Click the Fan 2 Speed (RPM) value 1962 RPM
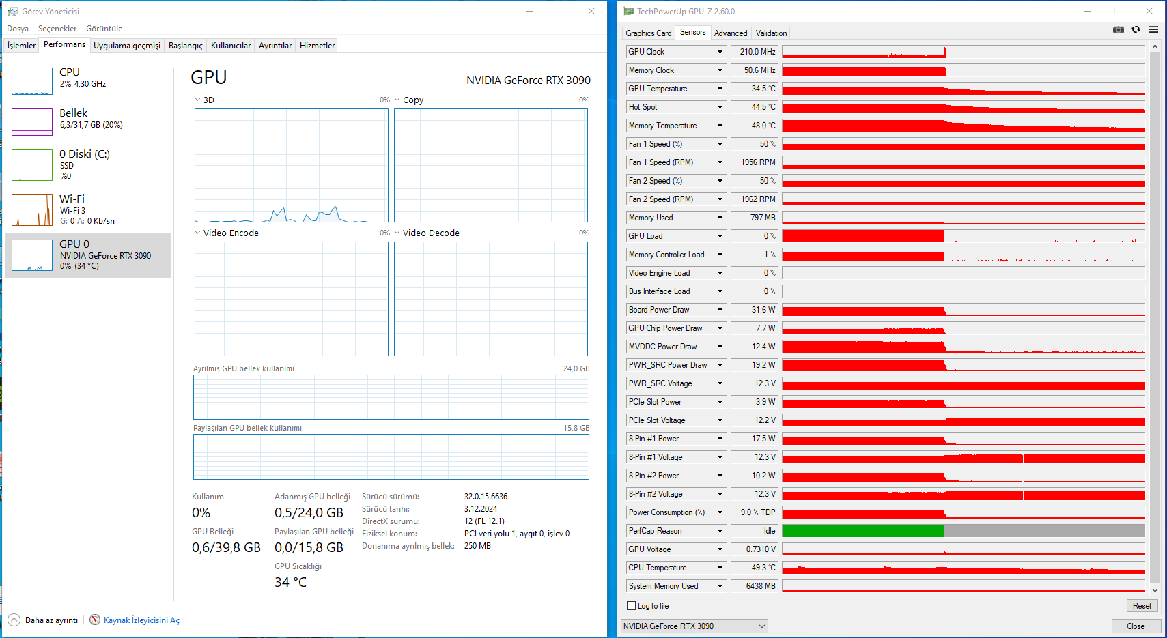Image resolution: width=1167 pixels, height=638 pixels. point(755,199)
